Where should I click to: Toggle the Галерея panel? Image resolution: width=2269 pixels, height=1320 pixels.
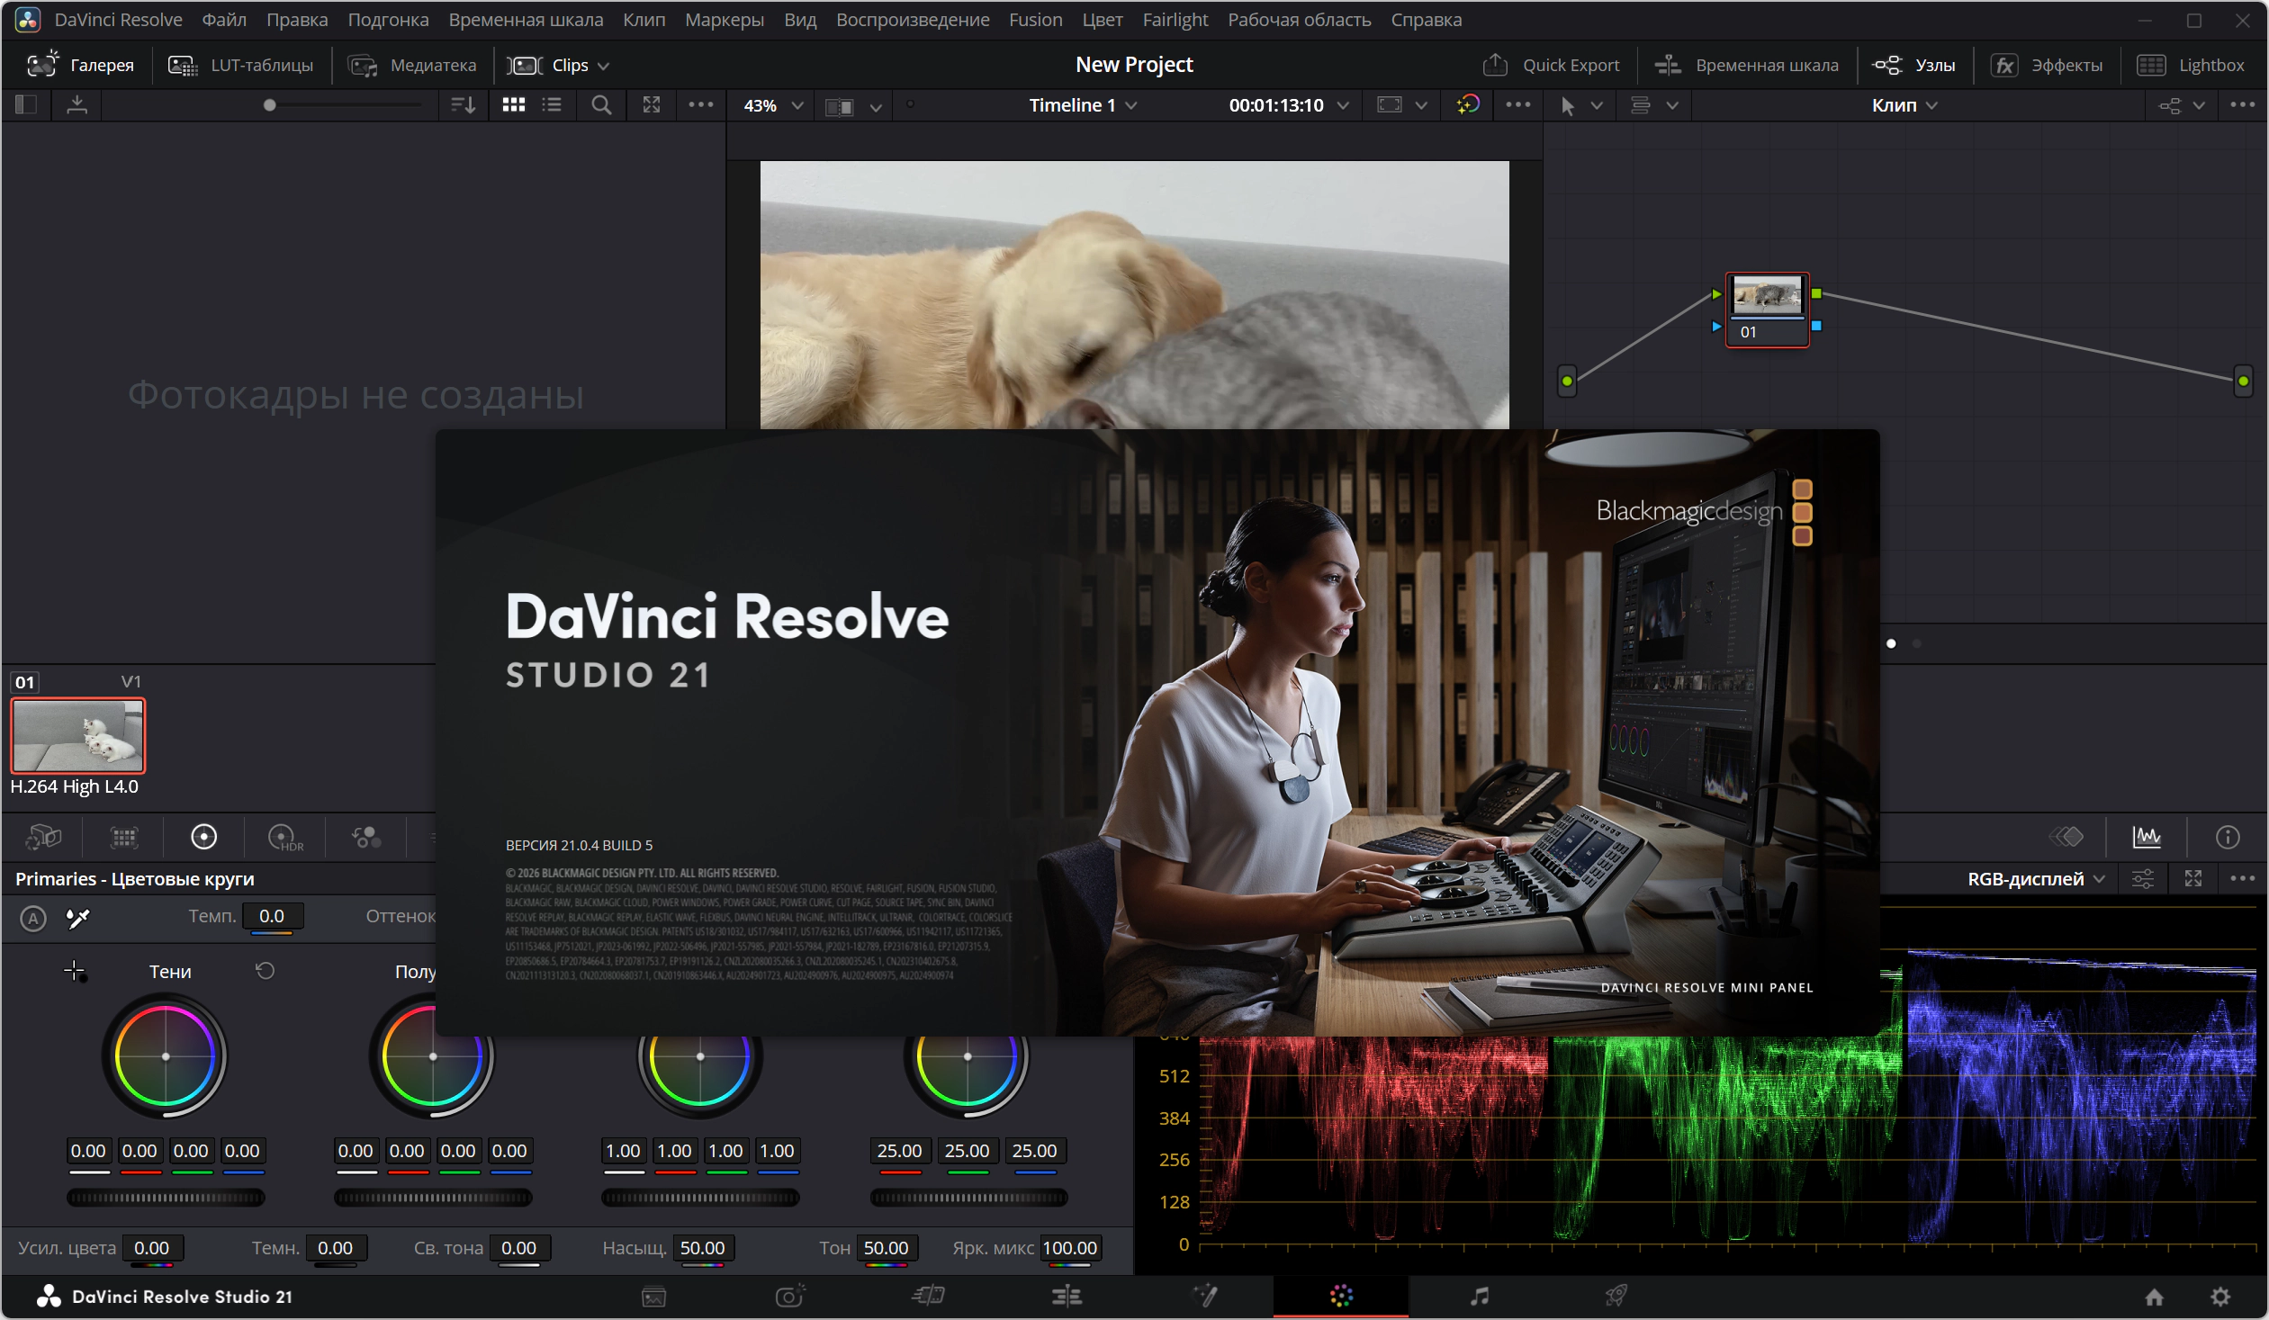[x=80, y=65]
